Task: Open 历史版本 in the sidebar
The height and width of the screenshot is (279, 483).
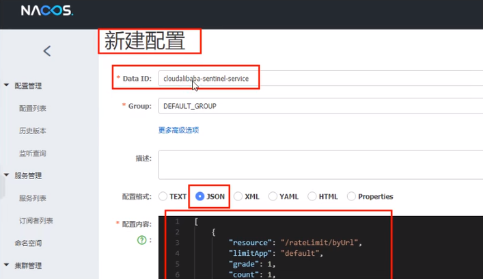Action: [33, 131]
